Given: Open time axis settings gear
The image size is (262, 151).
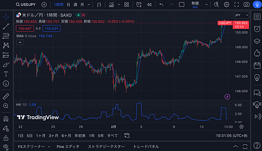Looking at the screenshot, I should point(242,127).
